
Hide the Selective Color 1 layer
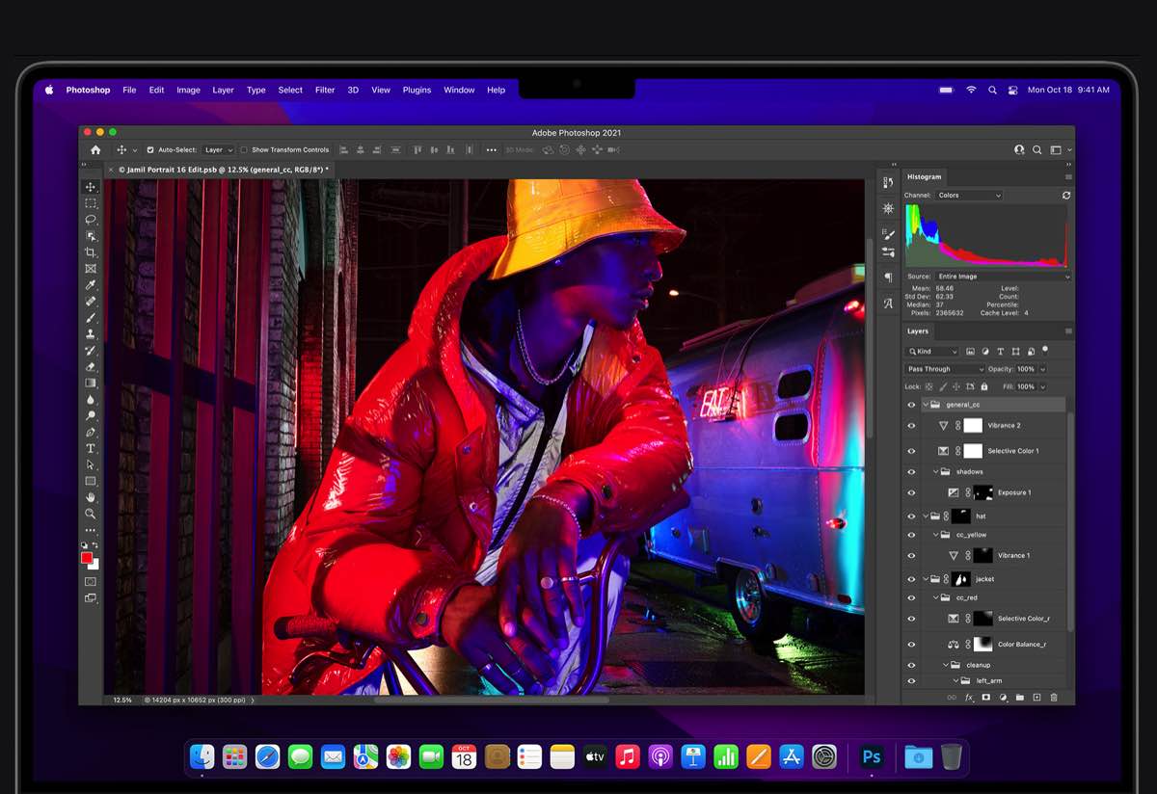(x=911, y=451)
